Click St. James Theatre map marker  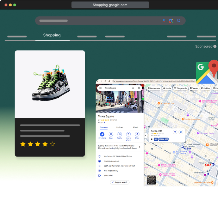[198, 133]
